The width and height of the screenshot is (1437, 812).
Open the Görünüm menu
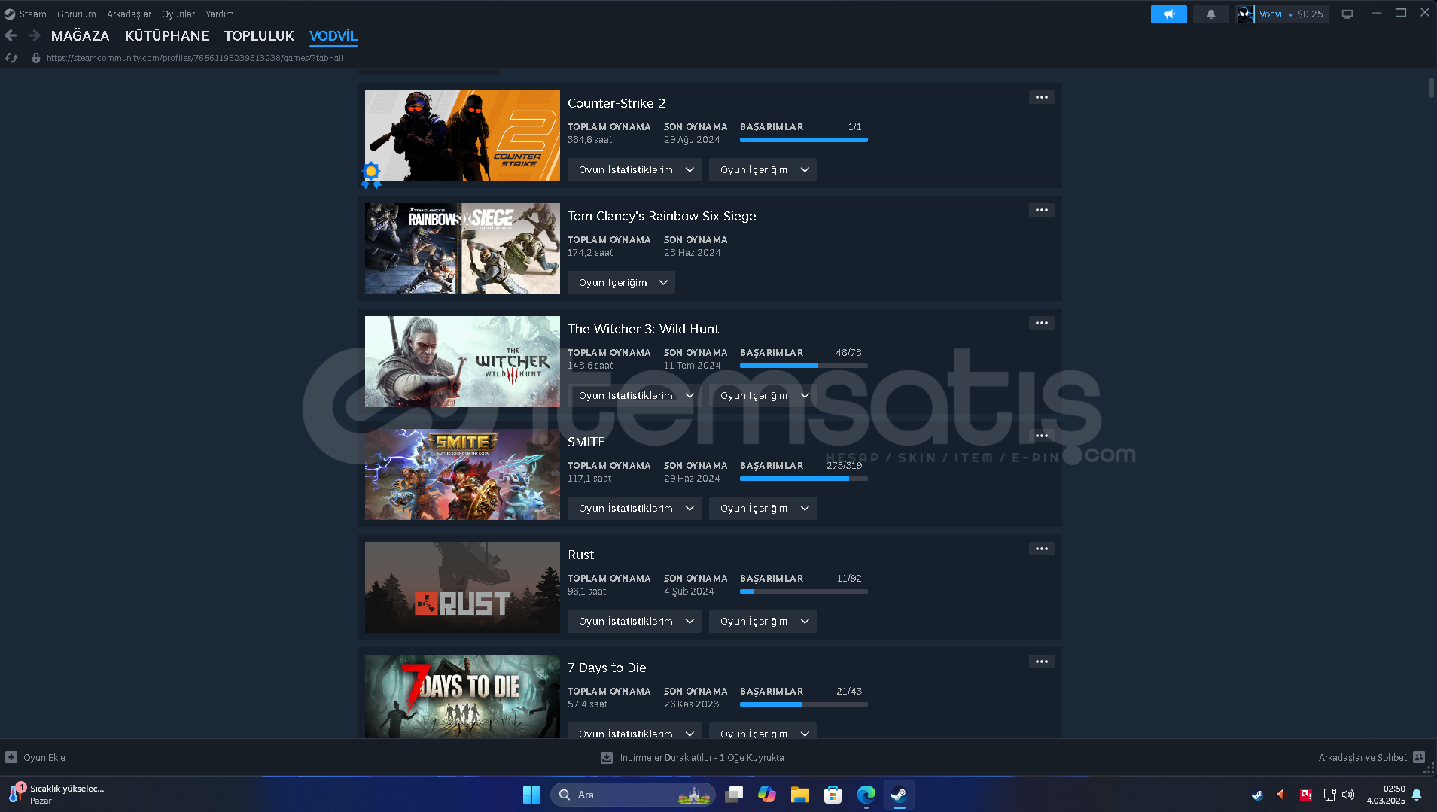(76, 14)
